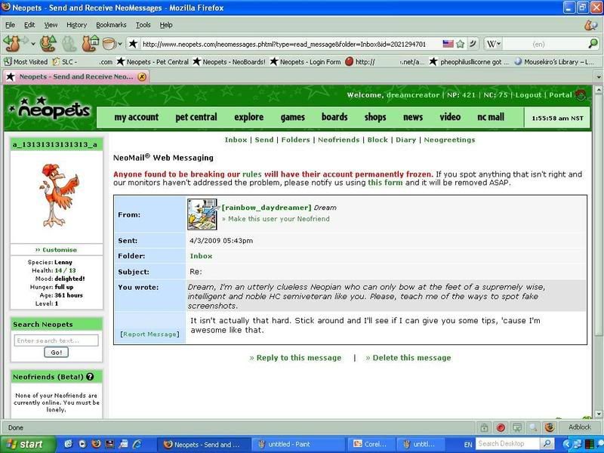Open pet central navigation item
The height and width of the screenshot is (453, 604).
click(196, 117)
